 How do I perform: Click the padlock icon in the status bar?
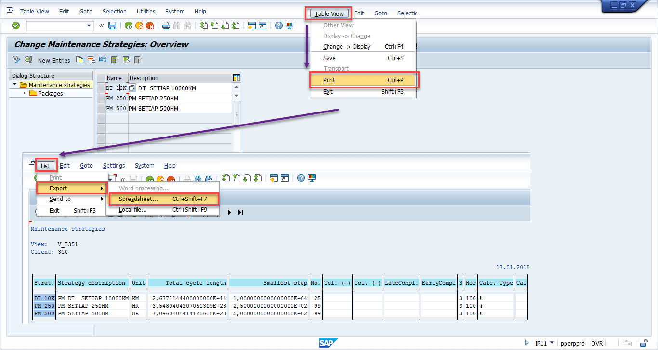click(x=643, y=343)
